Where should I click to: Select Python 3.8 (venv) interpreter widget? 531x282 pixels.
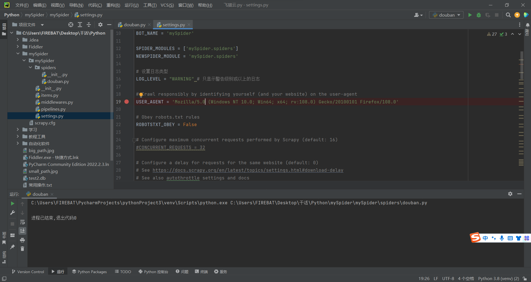(x=498, y=278)
